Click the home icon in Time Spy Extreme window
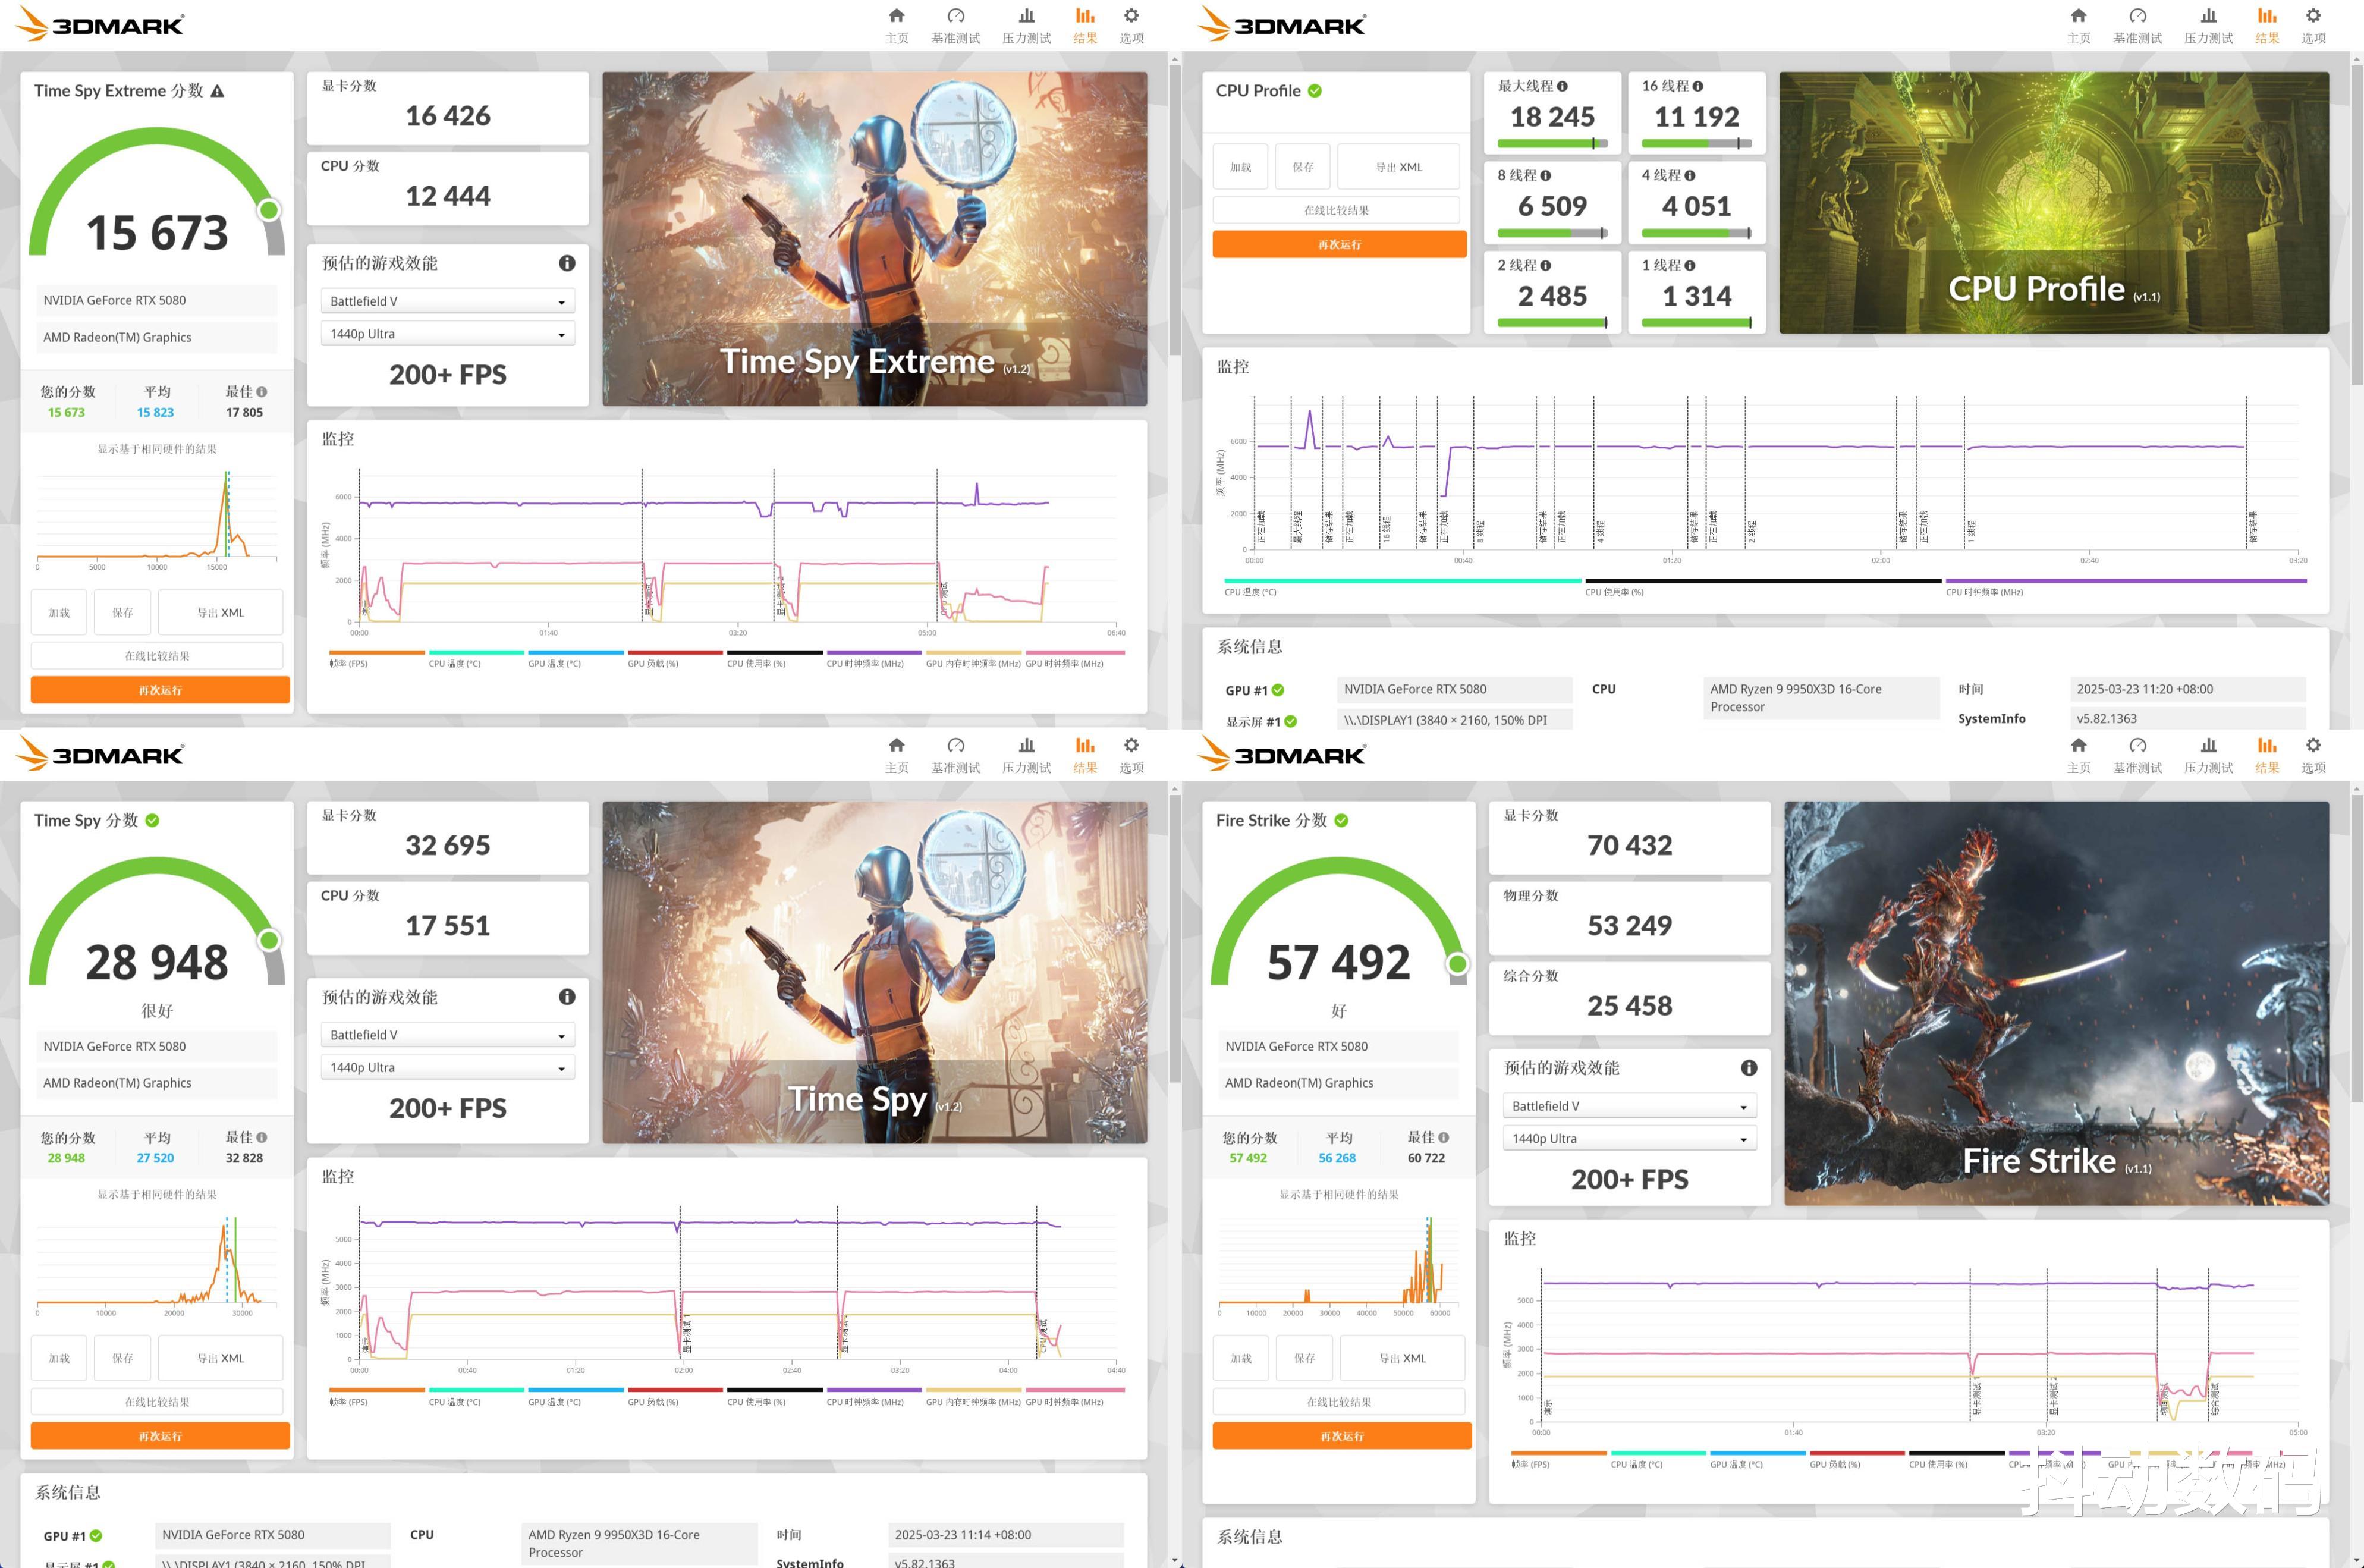The height and width of the screenshot is (1568, 2364). pos(896,16)
